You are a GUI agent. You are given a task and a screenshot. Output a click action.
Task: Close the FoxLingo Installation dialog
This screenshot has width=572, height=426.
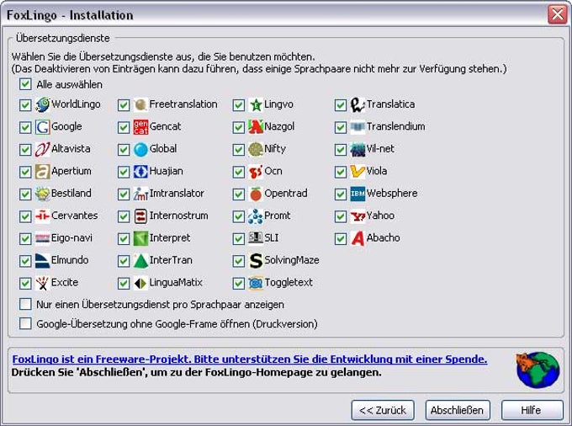pos(557,14)
